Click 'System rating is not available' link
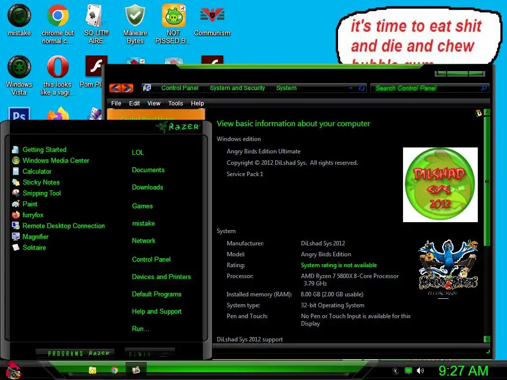The height and width of the screenshot is (380, 507). pyautogui.click(x=339, y=265)
